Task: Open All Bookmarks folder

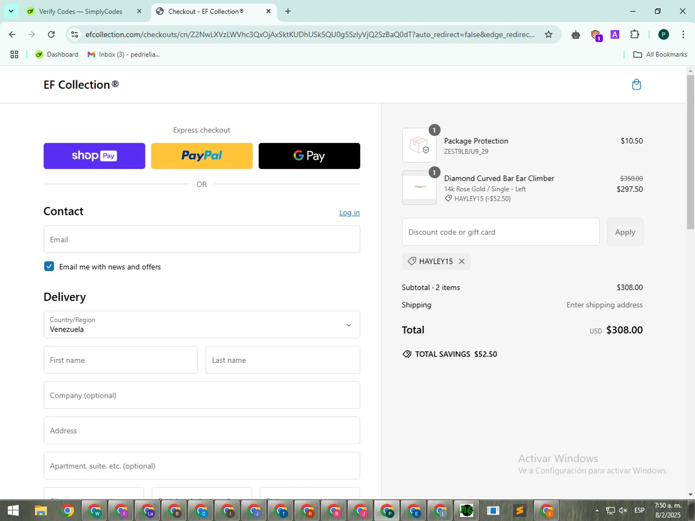Action: (x=660, y=54)
